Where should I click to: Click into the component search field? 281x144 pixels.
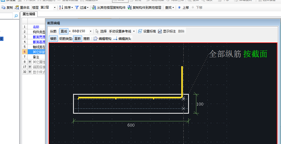coord(6,16)
